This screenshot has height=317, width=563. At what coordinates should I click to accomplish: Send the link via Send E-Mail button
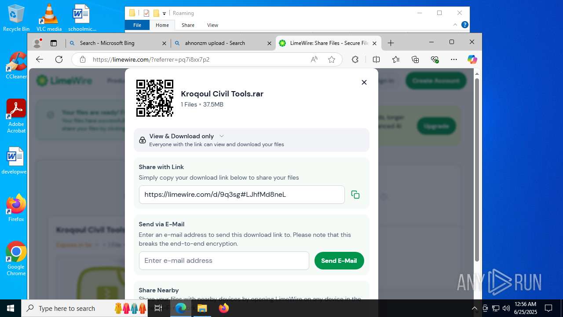click(x=339, y=261)
